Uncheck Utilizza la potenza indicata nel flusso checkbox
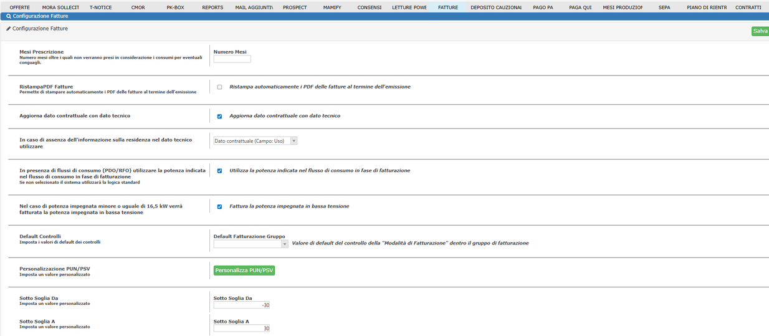 (x=219, y=171)
